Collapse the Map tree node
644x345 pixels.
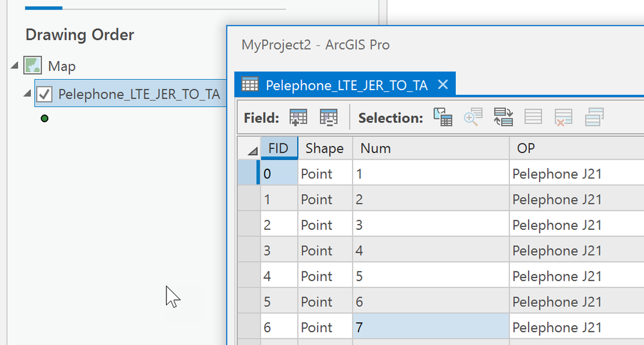[14, 66]
